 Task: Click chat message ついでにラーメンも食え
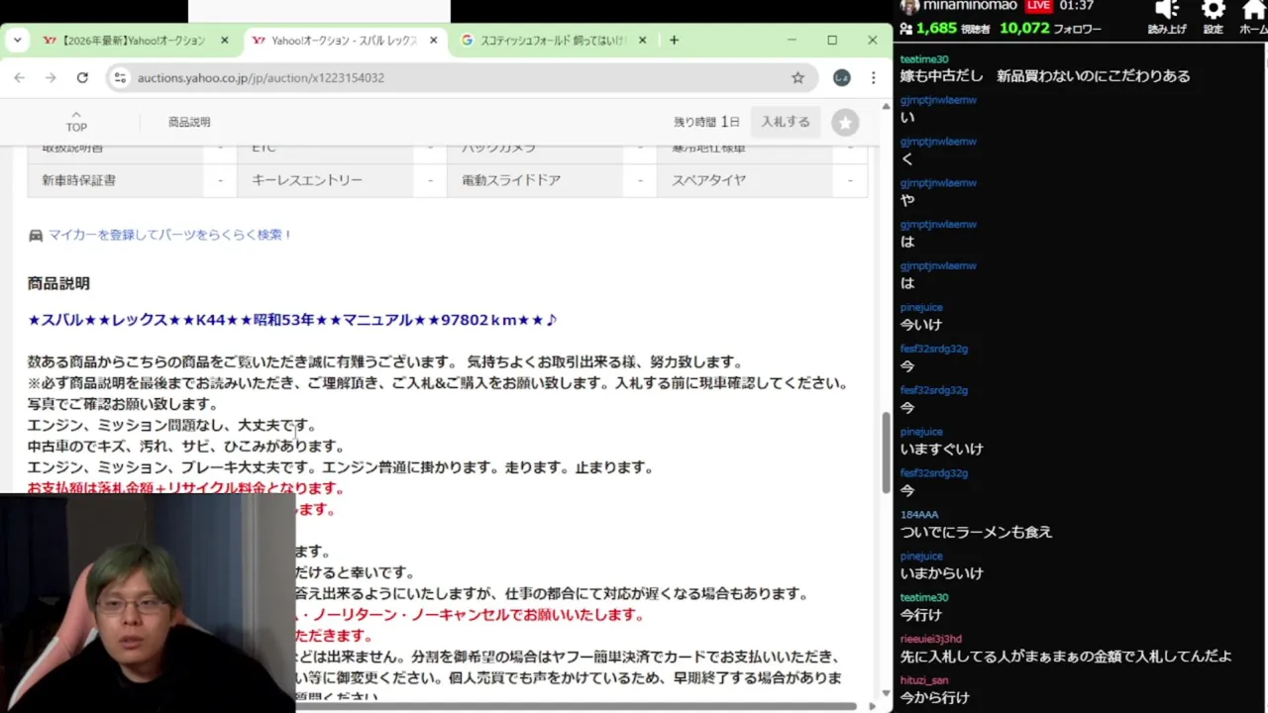pyautogui.click(x=976, y=532)
